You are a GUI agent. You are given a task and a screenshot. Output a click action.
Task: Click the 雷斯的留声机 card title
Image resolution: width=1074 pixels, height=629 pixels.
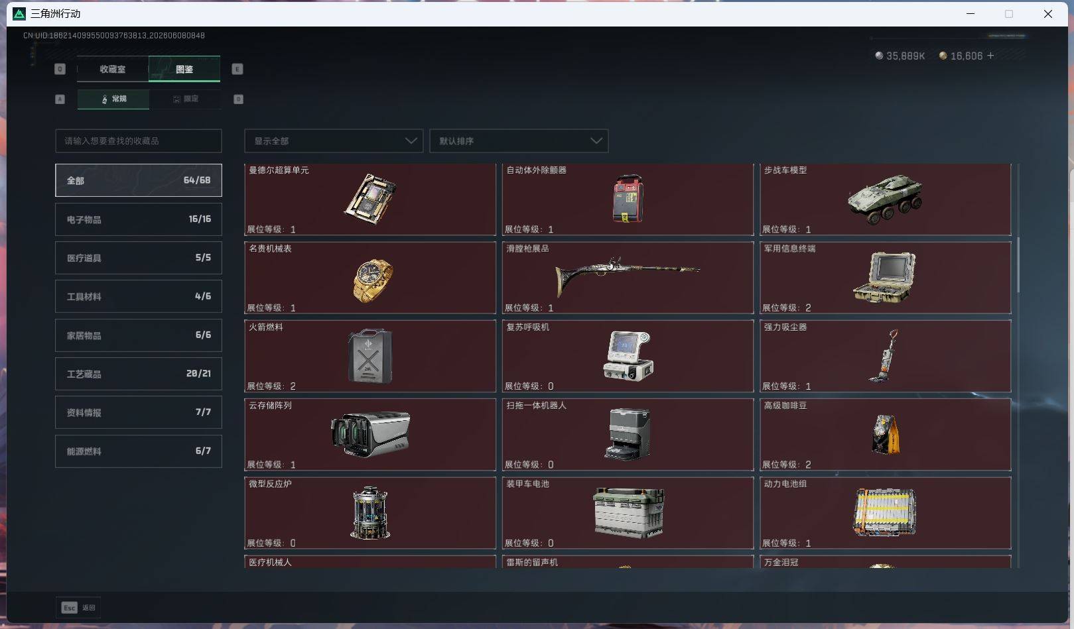click(x=531, y=562)
